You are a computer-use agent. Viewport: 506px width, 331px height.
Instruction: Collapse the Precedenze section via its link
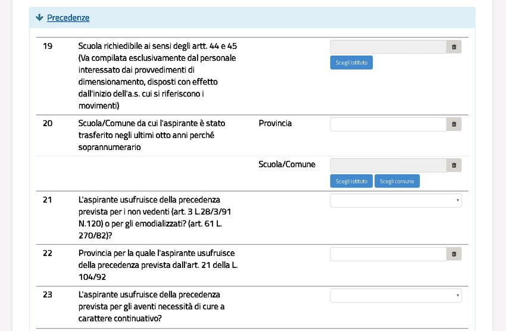click(x=68, y=18)
